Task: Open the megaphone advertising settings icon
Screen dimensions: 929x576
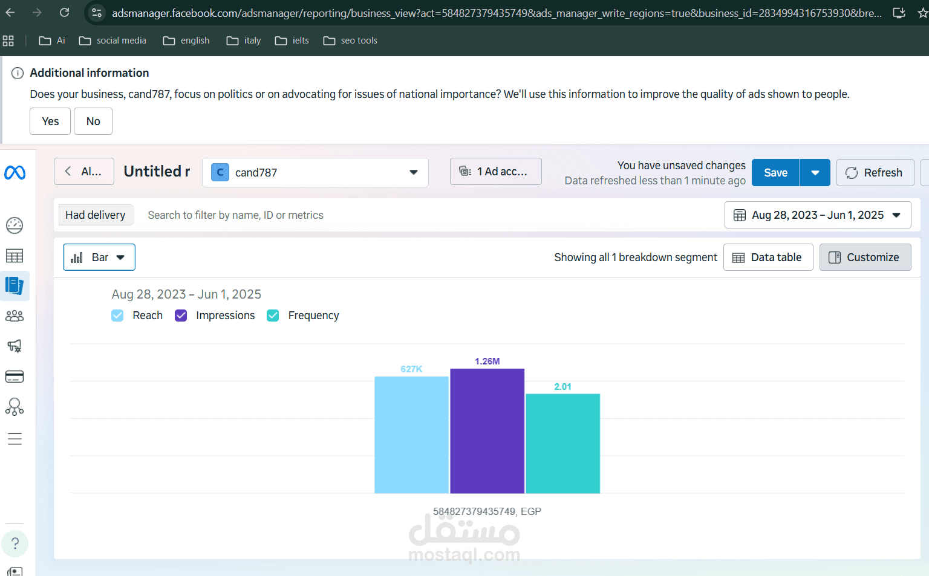Action: (15, 346)
